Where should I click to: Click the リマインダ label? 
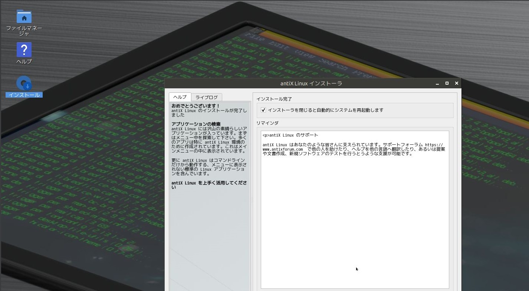tap(267, 123)
